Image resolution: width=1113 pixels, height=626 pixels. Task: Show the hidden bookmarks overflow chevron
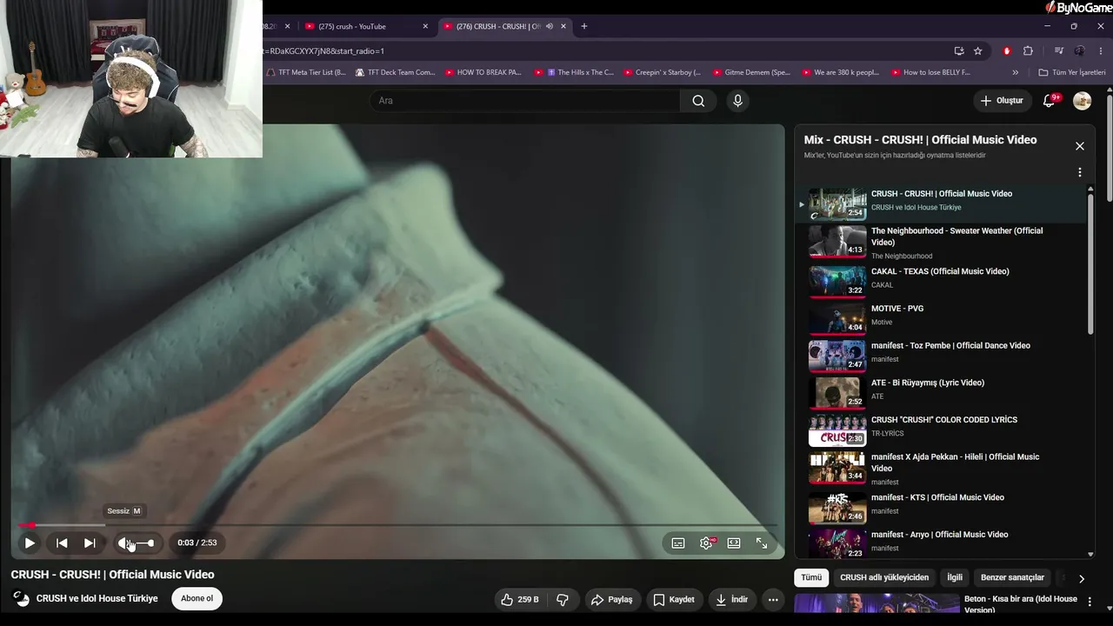pyautogui.click(x=1015, y=72)
